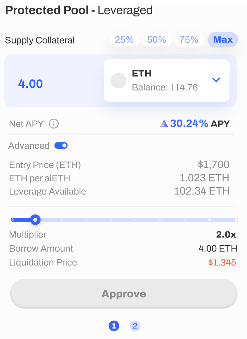Click the 30.24% APY value
Screen dimensions: 247x339
click(x=189, y=124)
